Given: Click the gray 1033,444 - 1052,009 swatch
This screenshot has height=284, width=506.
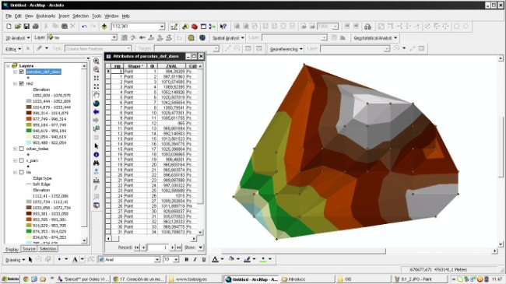Looking at the screenshot, I should [29, 101].
